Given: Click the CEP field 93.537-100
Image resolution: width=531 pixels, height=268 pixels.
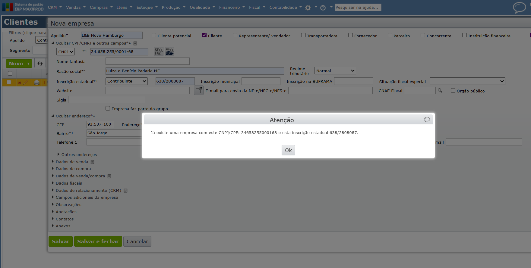Looking at the screenshot, I should [x=100, y=124].
